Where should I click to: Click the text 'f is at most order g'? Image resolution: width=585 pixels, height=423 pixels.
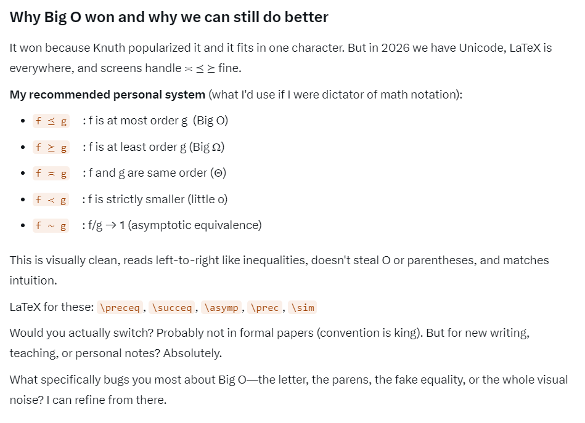(138, 121)
